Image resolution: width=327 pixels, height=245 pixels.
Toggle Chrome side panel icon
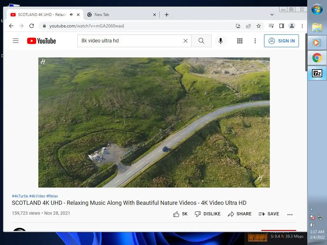pyautogui.click(x=282, y=26)
